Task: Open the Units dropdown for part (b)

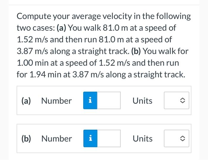Action: 177,138
